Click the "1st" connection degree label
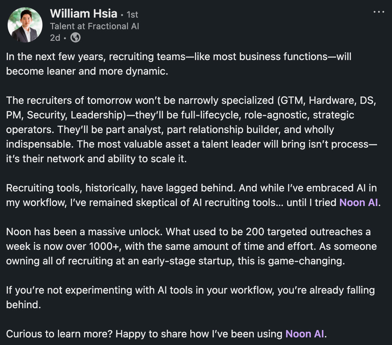392x345 pixels. pos(132,15)
